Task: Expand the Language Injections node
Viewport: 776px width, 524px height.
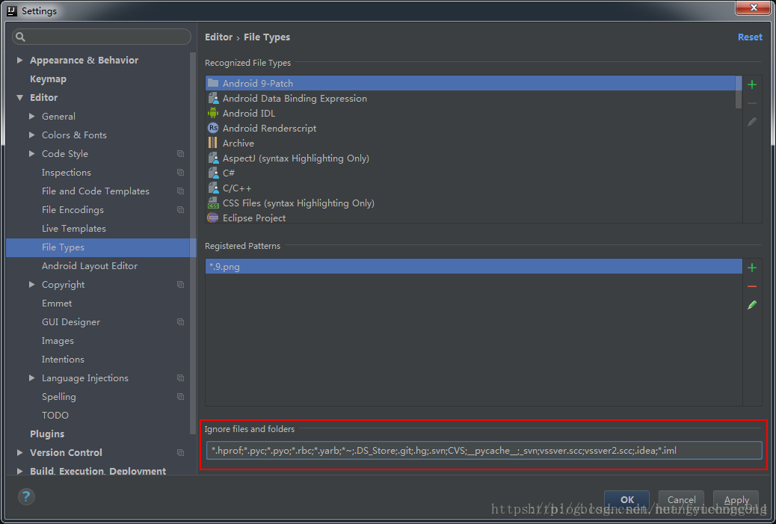Action: [31, 378]
